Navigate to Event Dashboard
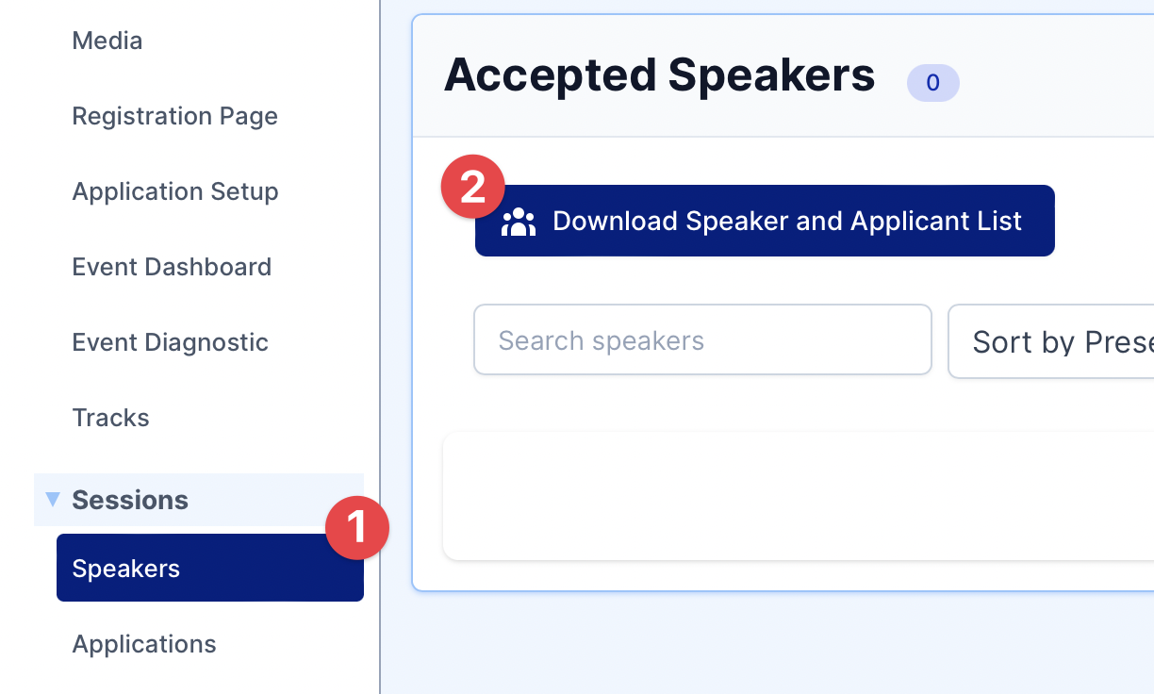This screenshot has height=694, width=1154. coord(172,267)
